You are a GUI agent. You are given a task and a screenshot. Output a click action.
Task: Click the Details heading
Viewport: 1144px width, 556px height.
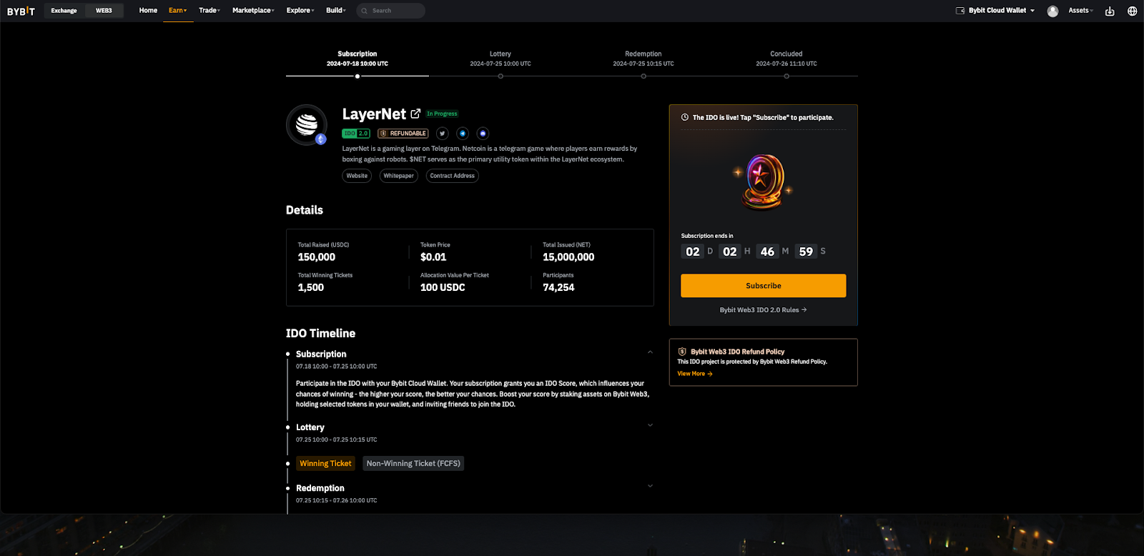coord(305,210)
